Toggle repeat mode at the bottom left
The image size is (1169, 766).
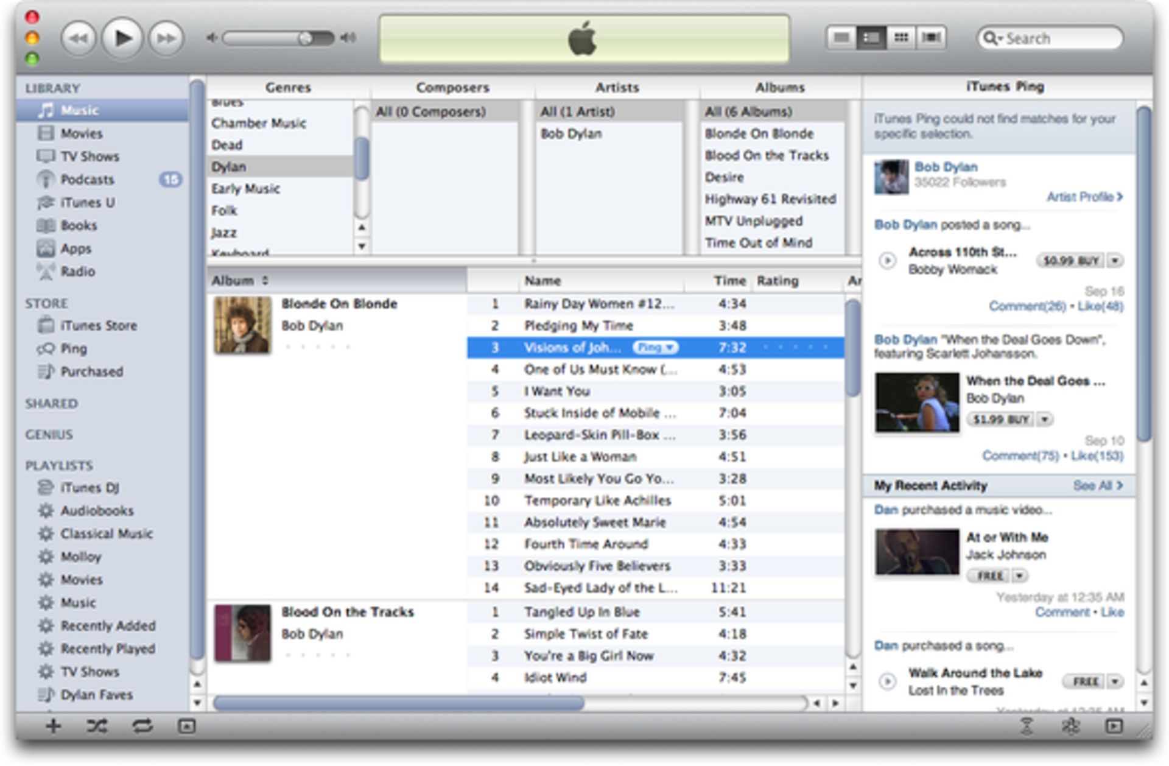pos(142,726)
